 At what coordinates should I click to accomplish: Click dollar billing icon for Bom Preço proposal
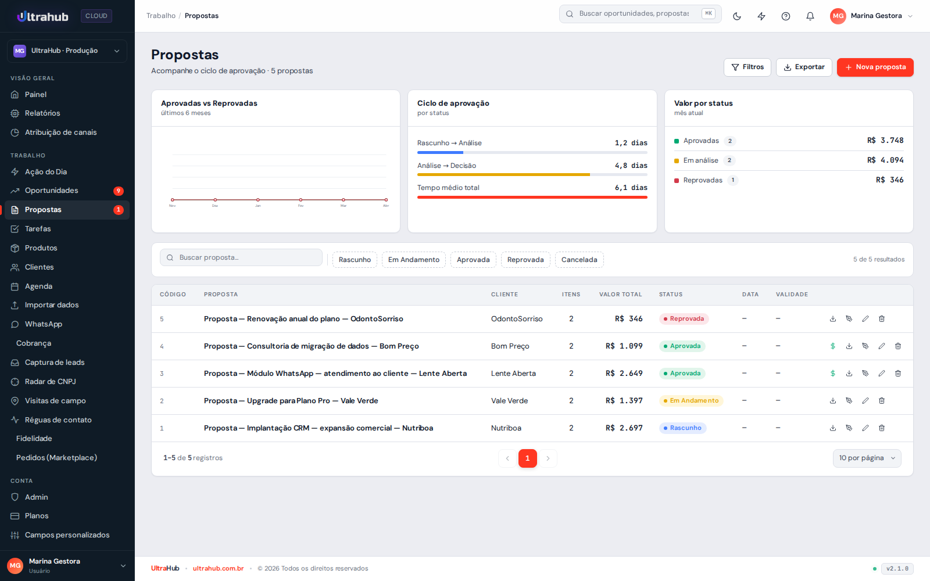(x=833, y=346)
